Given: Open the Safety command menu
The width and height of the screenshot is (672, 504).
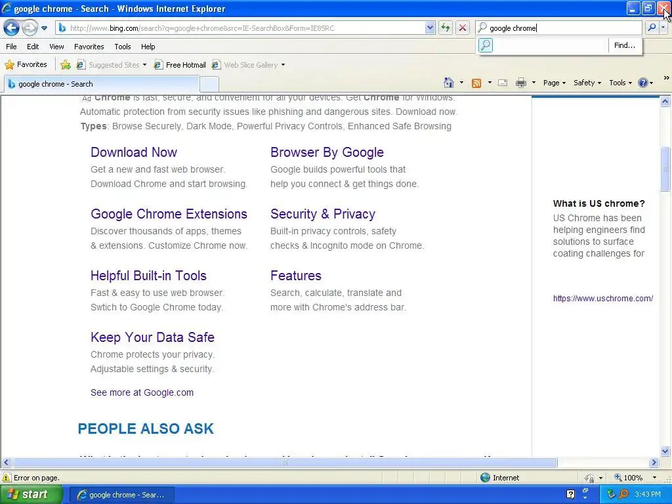Looking at the screenshot, I should click(587, 83).
